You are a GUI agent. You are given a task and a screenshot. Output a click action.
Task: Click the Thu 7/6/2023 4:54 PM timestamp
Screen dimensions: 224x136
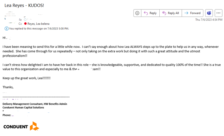coord(209,20)
